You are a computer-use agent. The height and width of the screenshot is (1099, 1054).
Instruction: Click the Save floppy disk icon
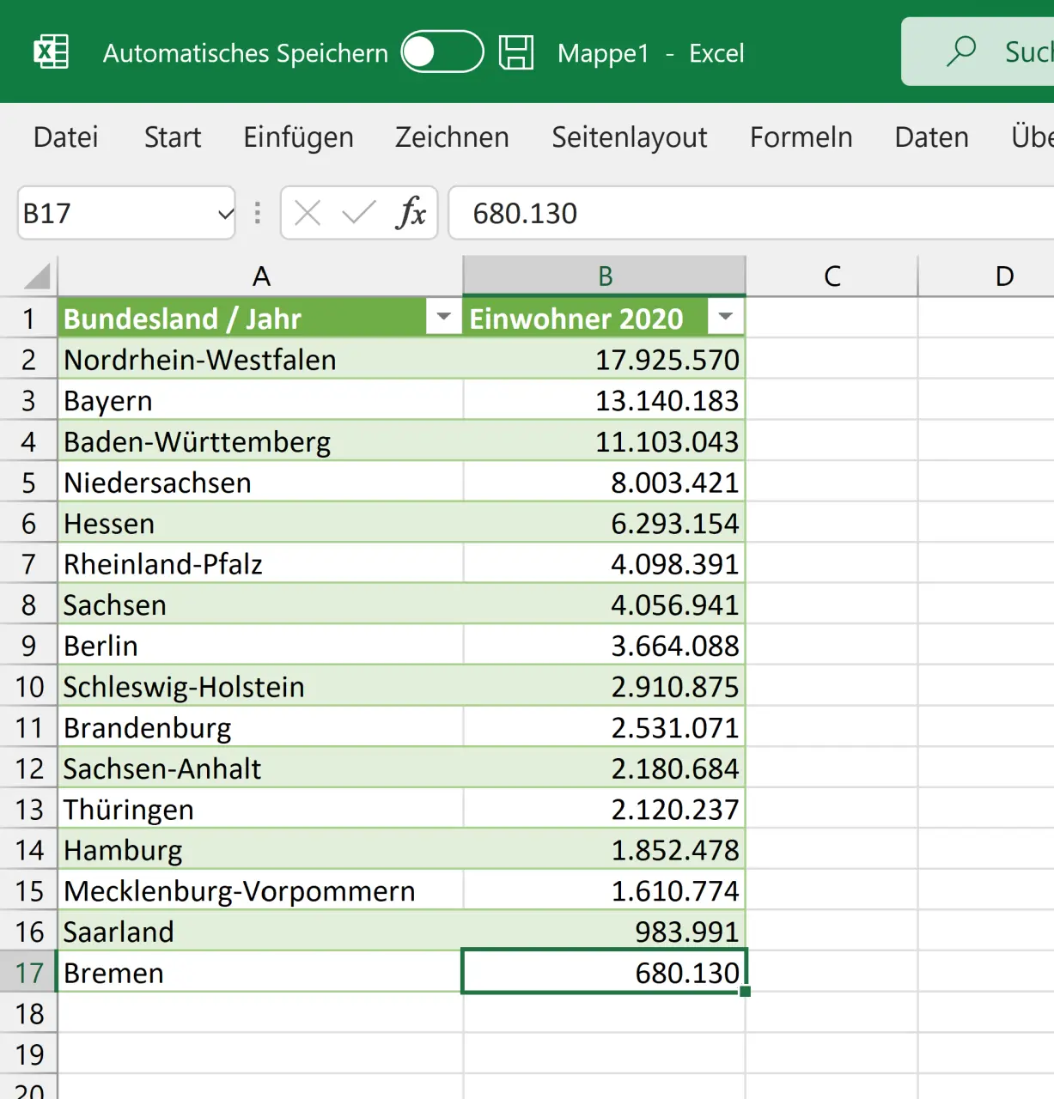(516, 52)
